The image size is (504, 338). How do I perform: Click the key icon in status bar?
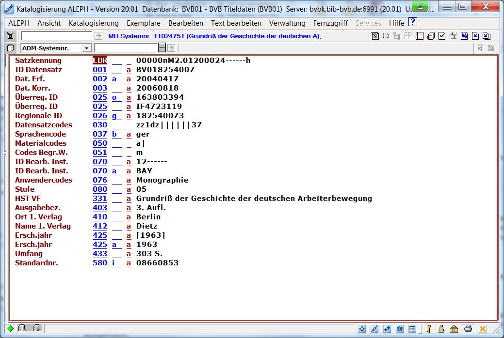point(429,329)
